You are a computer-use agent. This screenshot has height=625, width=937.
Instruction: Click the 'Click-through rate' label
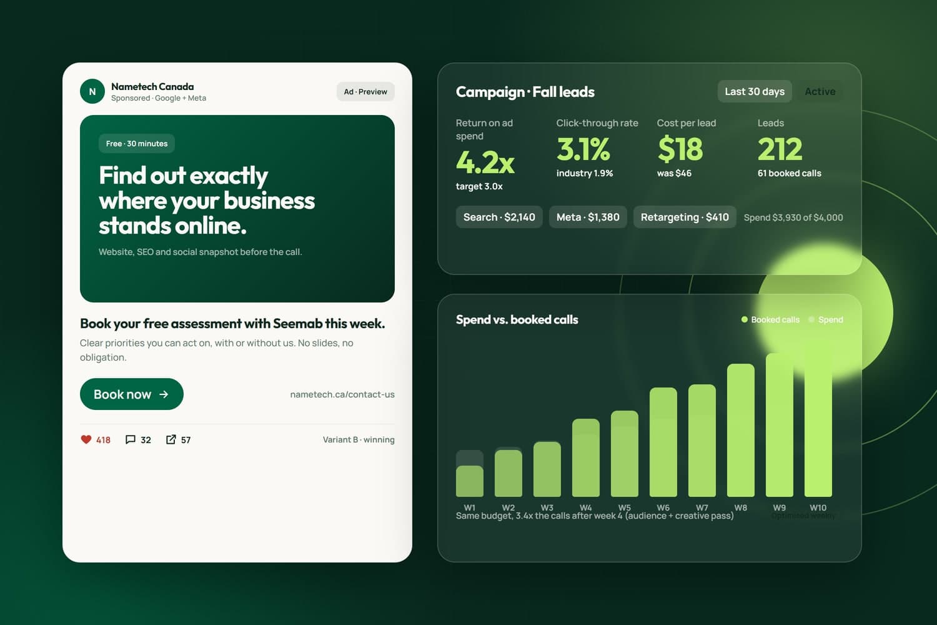click(x=597, y=123)
